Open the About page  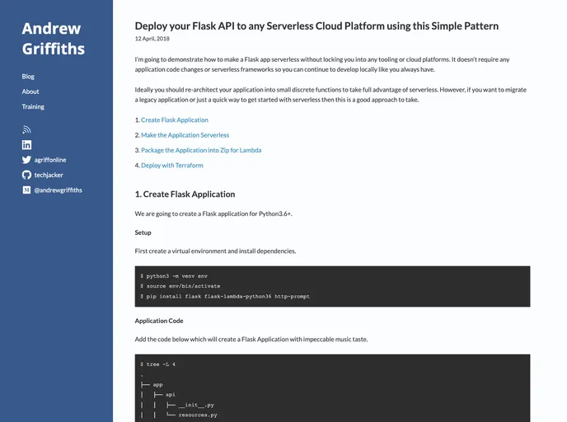[30, 91]
